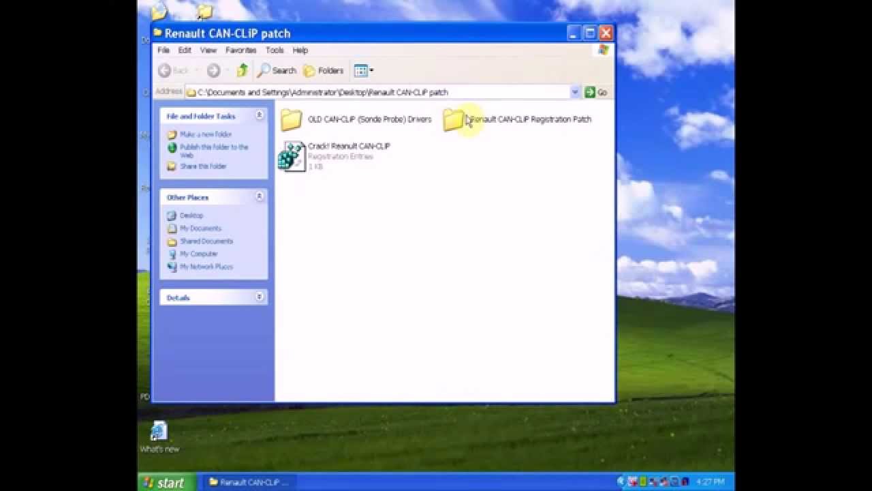
Task: Click the Publish to Web globe icon
Action: pos(172,147)
